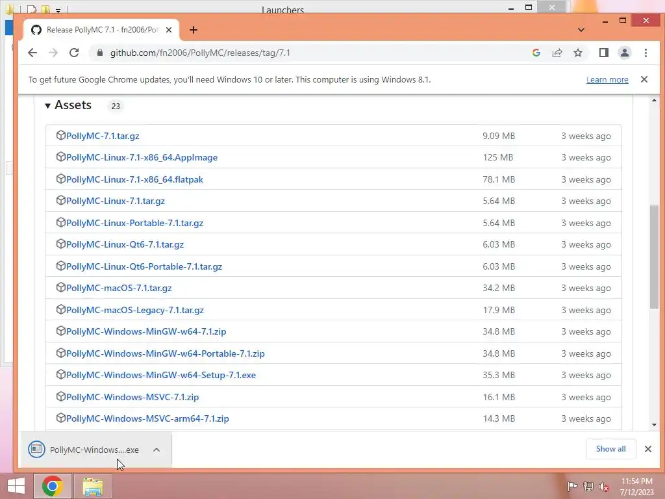Expand the download item options chevron

pos(157,450)
